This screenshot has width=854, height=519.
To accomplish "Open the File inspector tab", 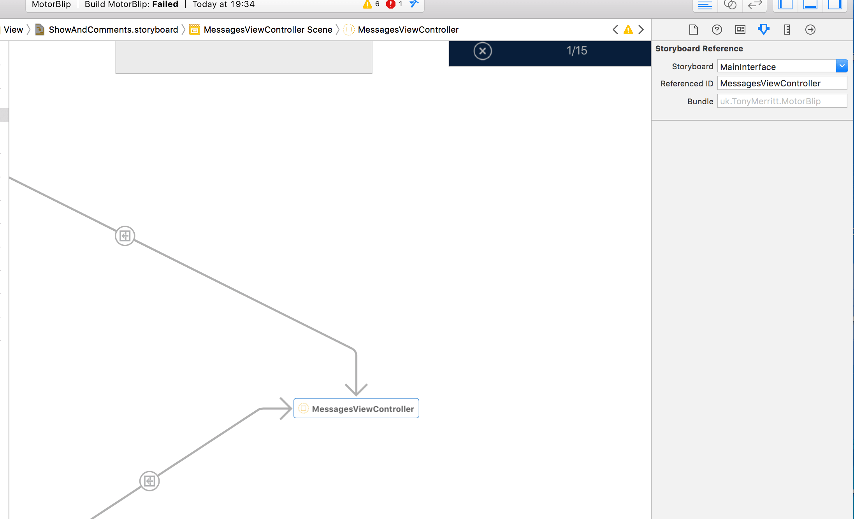I will pyautogui.click(x=693, y=30).
